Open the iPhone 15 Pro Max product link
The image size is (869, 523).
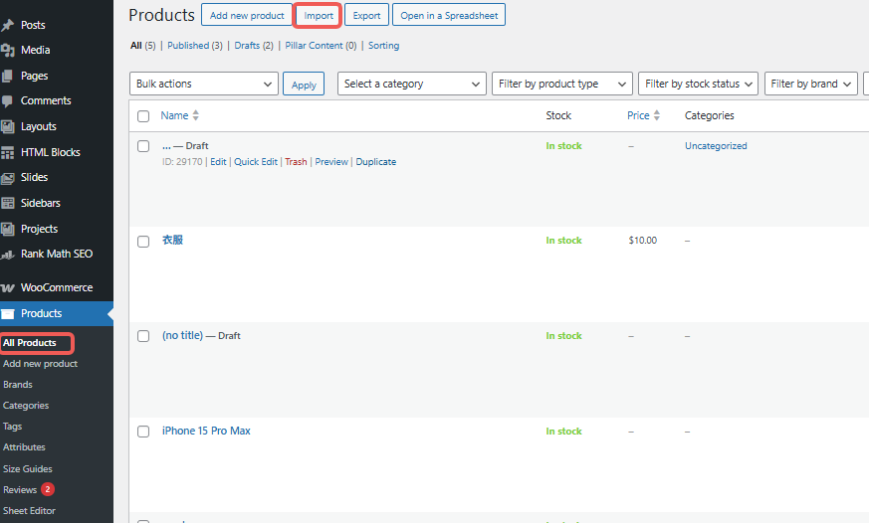(206, 432)
